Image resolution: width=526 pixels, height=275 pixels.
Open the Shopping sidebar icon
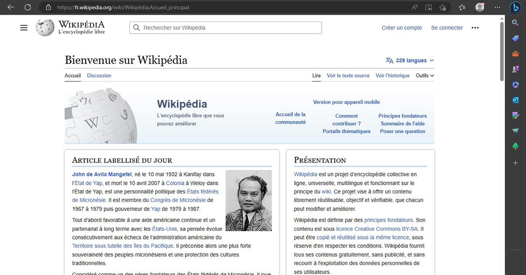[x=515, y=38]
